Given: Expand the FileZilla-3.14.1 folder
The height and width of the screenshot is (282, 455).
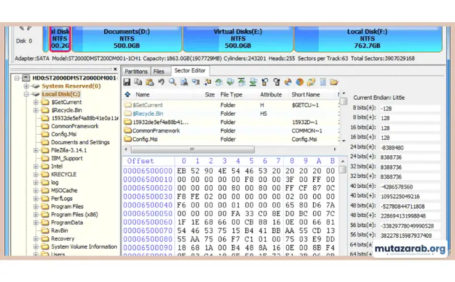Looking at the screenshot, I should coord(36,150).
